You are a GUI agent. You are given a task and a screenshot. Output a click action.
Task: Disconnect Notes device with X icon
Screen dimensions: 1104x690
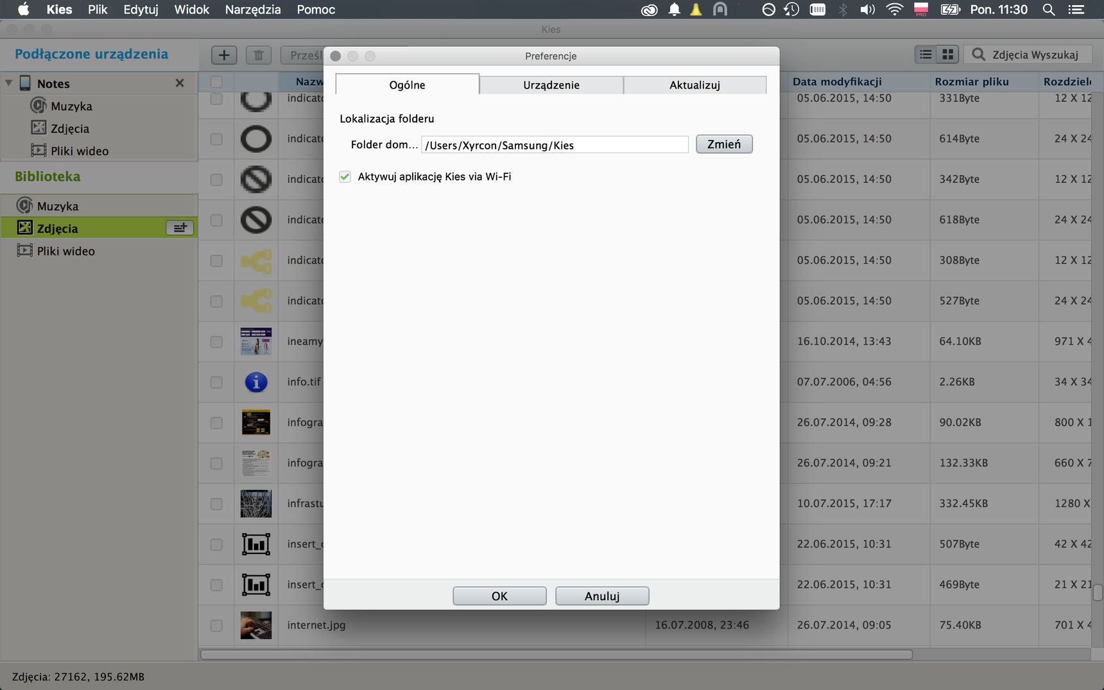pos(180,83)
